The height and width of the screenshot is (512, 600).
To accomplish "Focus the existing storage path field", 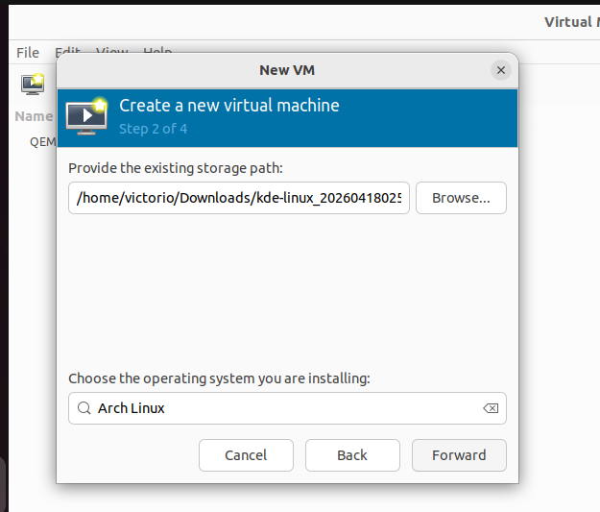I will 239,198.
